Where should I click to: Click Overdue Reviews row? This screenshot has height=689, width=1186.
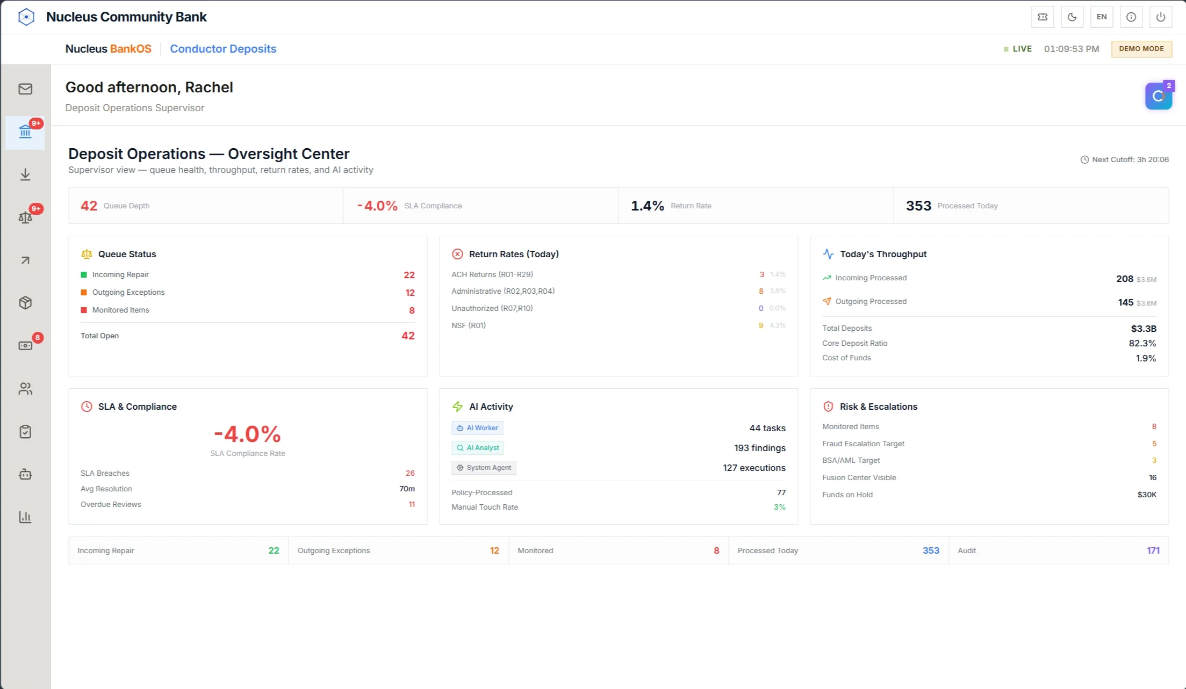248,504
